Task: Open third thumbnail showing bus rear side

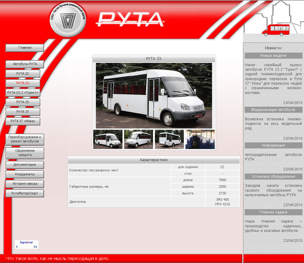Action: pos(169,139)
